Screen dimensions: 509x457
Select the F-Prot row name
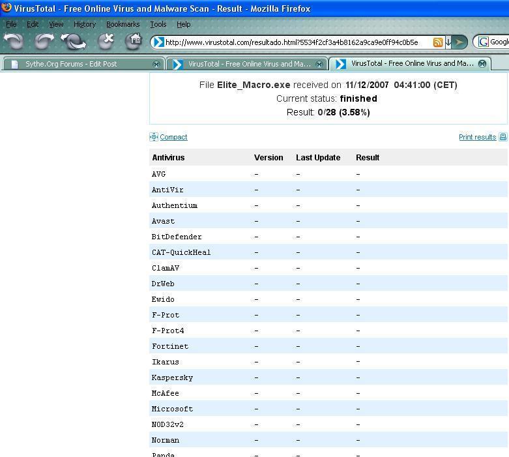point(166,315)
